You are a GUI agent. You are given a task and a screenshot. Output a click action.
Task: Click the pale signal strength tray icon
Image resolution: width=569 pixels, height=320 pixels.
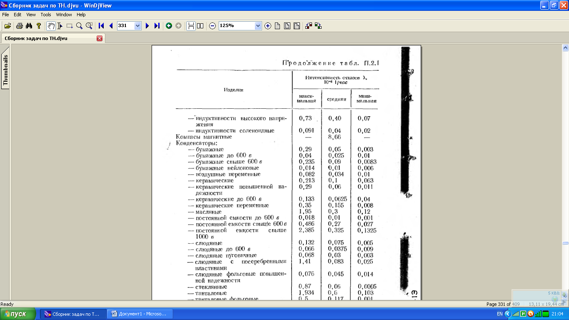tap(516, 314)
